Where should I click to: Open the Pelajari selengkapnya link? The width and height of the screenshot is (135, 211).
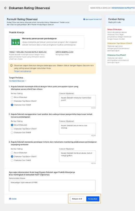23,71
